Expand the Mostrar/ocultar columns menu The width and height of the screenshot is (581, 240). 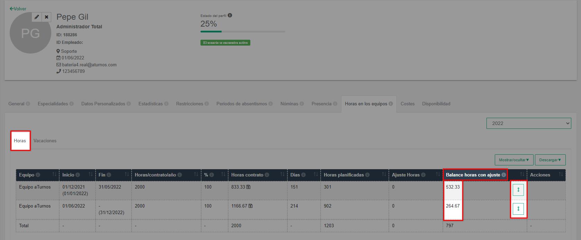[513, 160]
